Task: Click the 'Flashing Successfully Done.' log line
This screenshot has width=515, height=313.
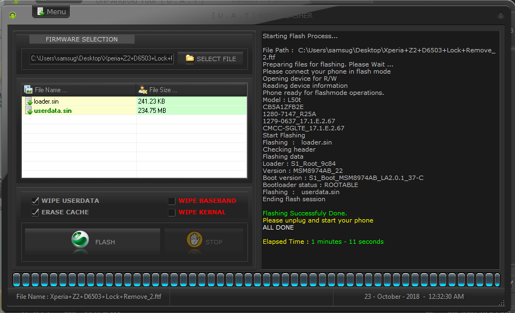Action: [x=305, y=213]
